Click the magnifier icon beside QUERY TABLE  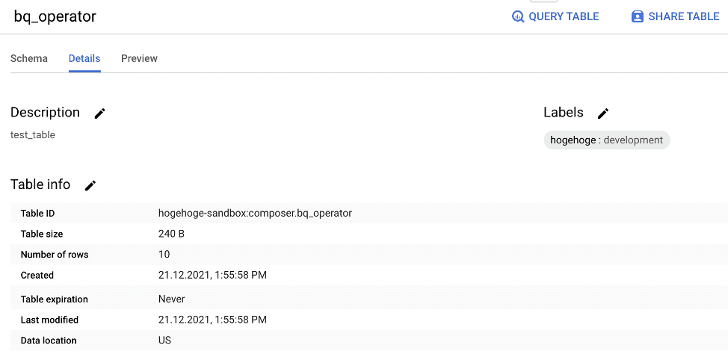518,16
